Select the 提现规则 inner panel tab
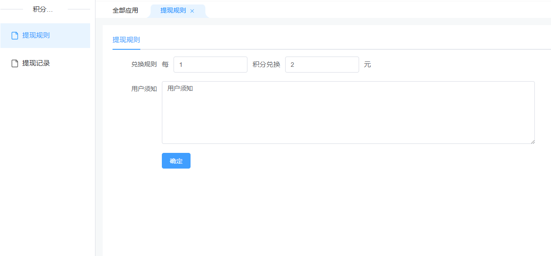The width and height of the screenshot is (551, 256). (x=126, y=39)
